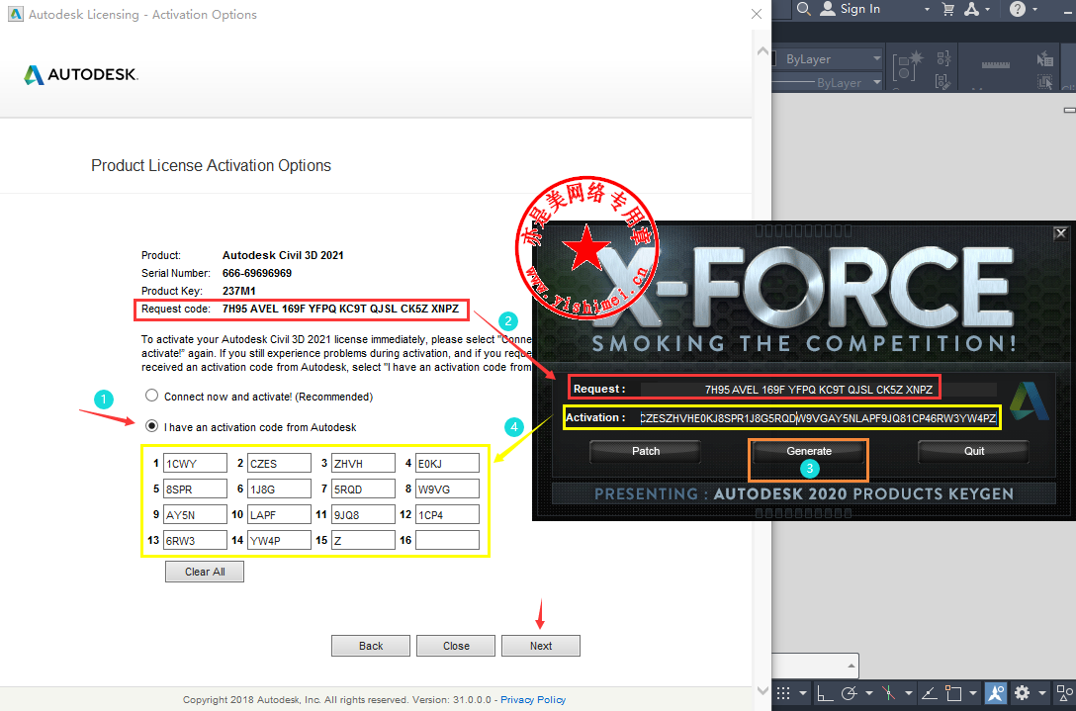Toggle Ortho mode in the status bar
The height and width of the screenshot is (711, 1076).
pyautogui.click(x=824, y=693)
